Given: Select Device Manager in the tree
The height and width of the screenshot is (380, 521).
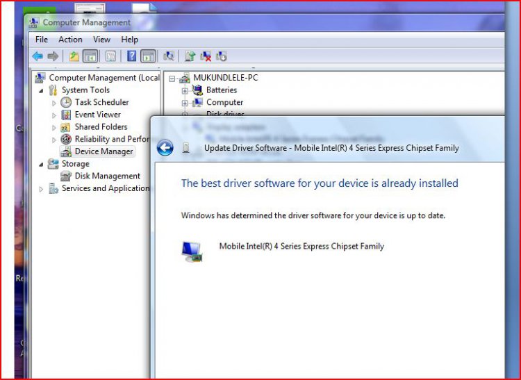Looking at the screenshot, I should point(104,151).
